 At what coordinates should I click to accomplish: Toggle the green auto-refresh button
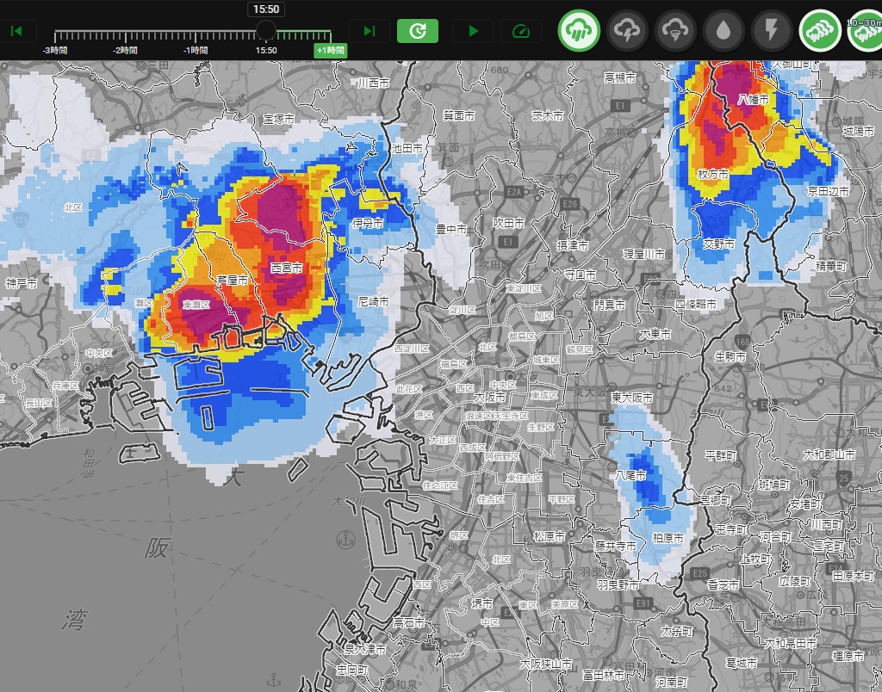(418, 32)
